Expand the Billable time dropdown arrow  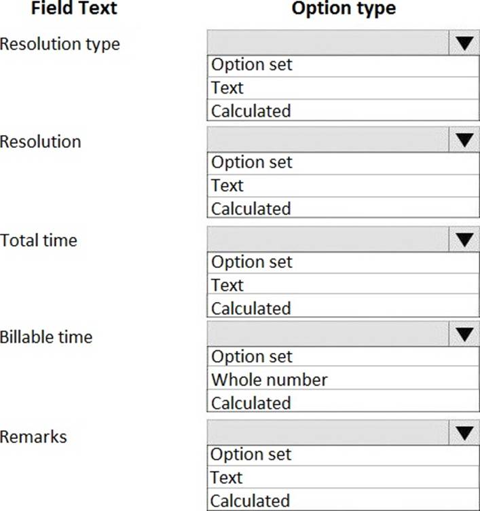[464, 335]
